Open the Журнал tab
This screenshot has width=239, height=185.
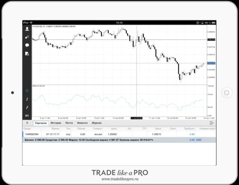coord(97,123)
